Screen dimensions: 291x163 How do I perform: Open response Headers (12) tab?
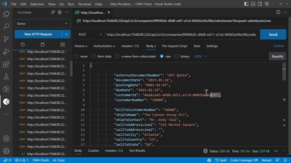pos(114,151)
